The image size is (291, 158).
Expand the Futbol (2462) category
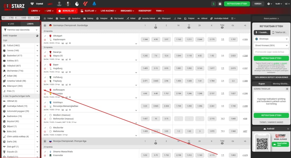coord(37,46)
